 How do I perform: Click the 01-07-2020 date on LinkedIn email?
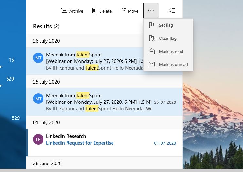165,143
